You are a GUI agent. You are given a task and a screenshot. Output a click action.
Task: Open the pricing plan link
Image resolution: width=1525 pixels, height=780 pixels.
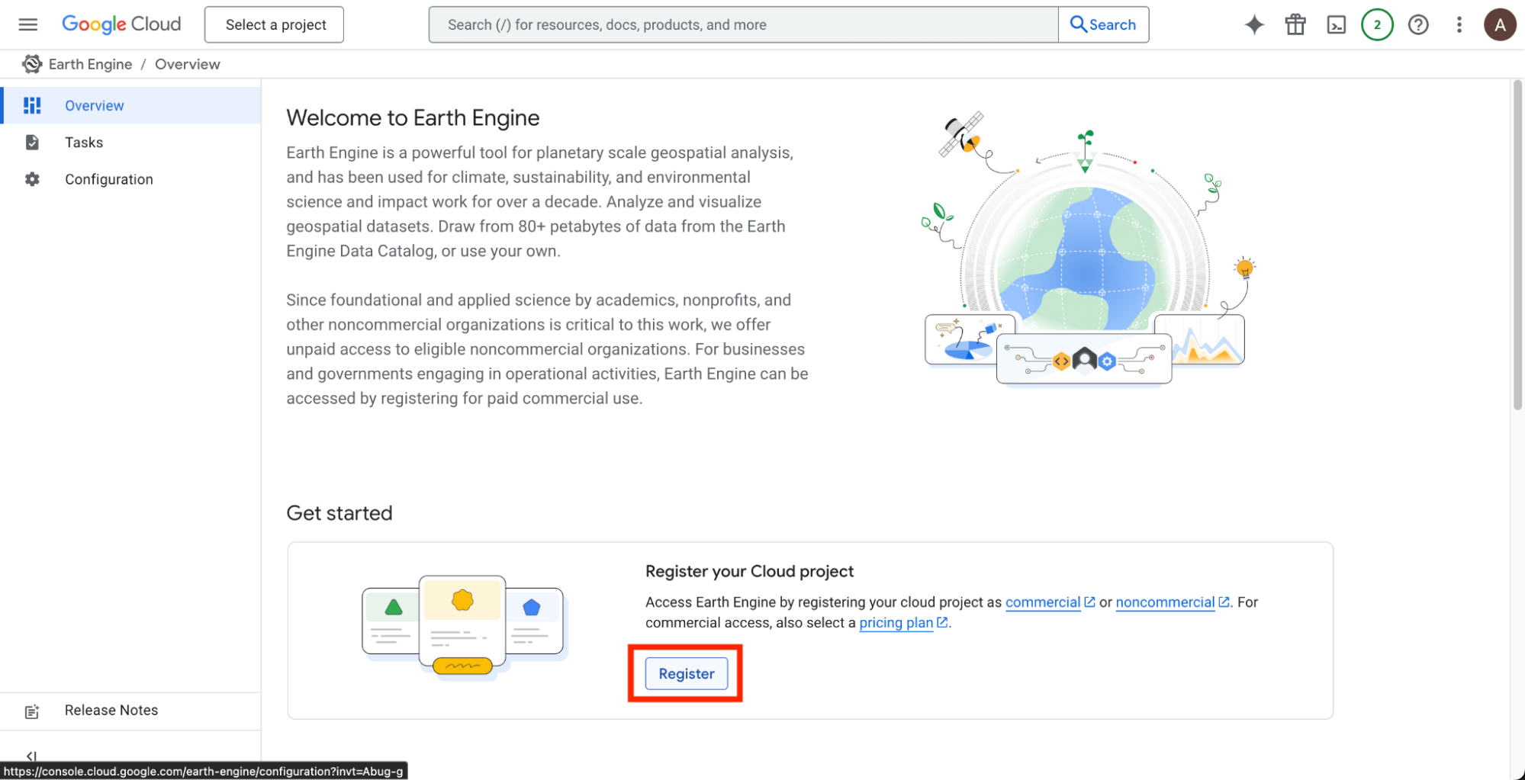tap(896, 623)
